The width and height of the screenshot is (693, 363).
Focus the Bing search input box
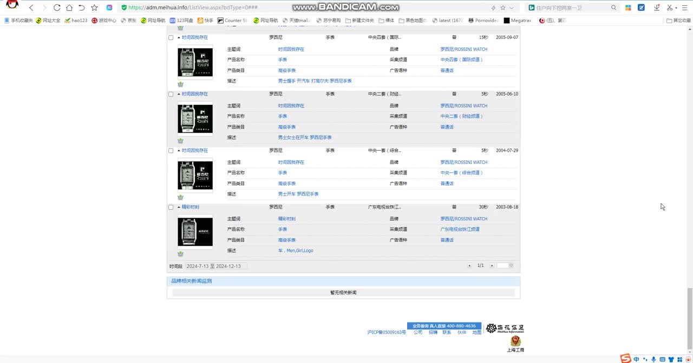[x=572, y=8]
